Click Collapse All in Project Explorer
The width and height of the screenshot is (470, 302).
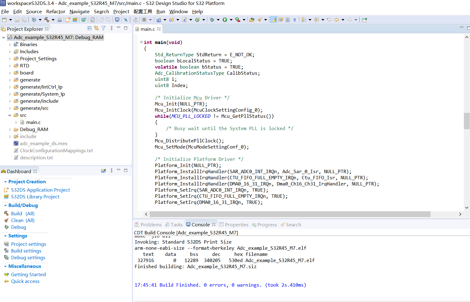pyautogui.click(x=90, y=28)
